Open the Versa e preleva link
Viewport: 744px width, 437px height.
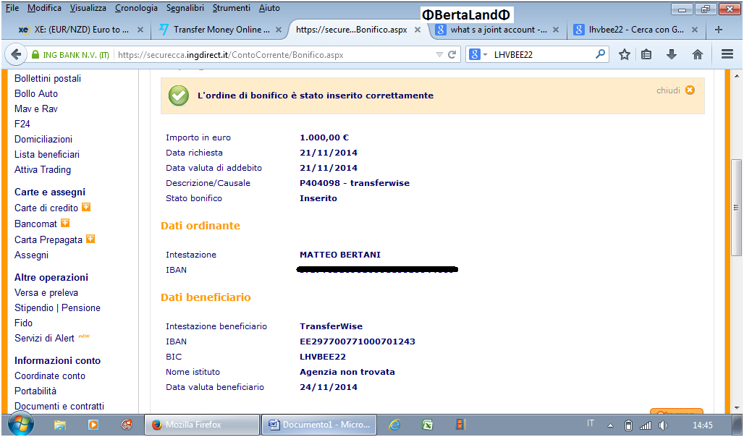tap(46, 292)
